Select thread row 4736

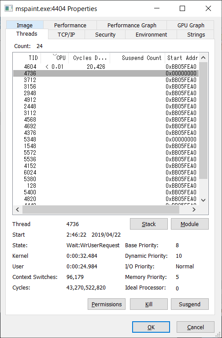pos(106,73)
